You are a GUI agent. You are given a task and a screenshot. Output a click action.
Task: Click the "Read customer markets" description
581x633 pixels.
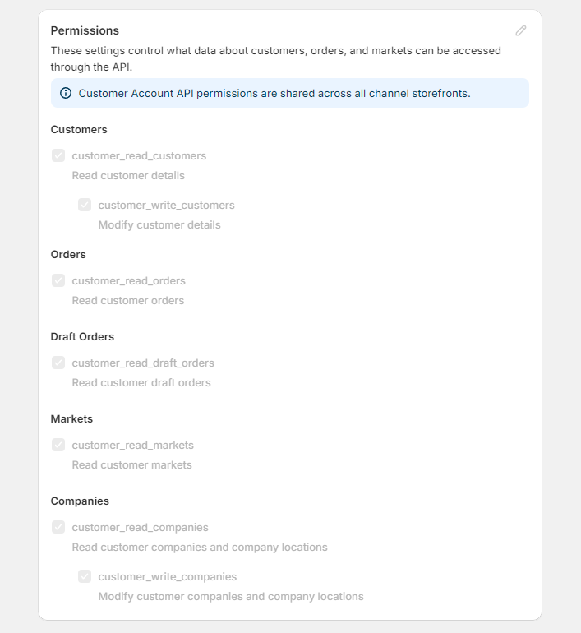[131, 464]
